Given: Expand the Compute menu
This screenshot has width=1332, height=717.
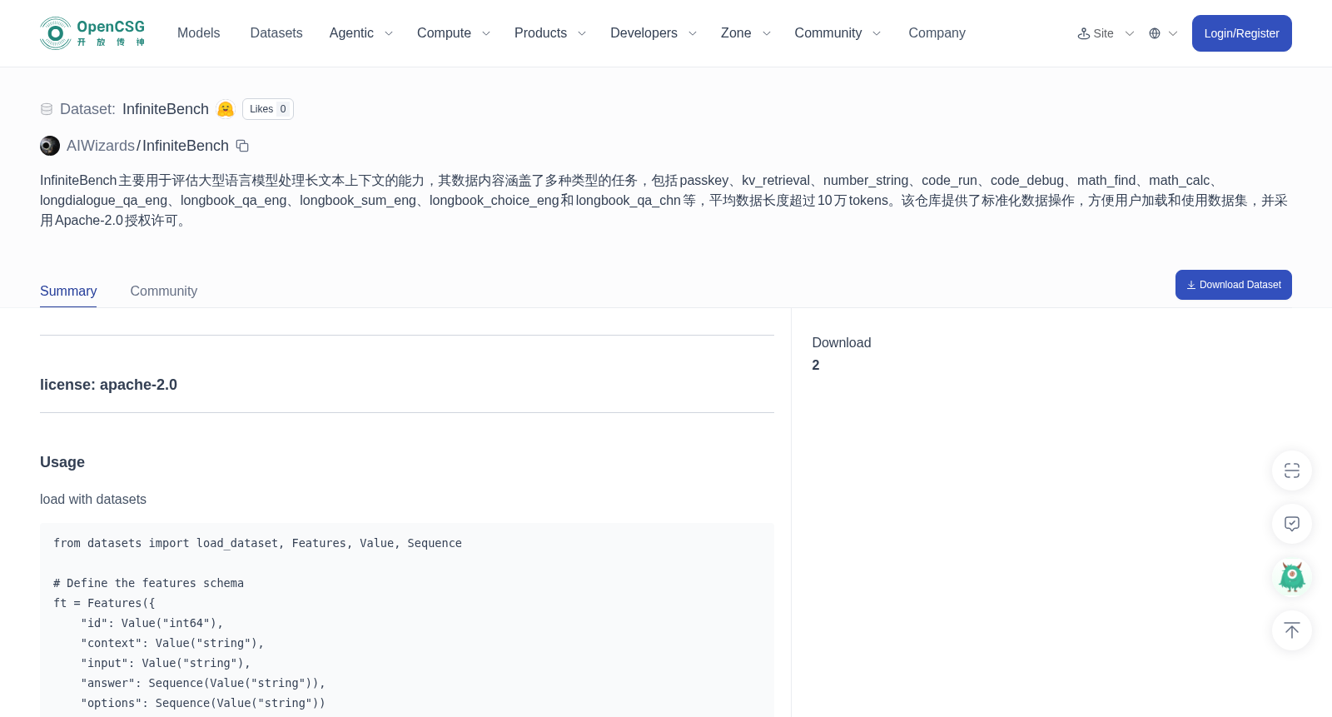Looking at the screenshot, I should pos(454,33).
